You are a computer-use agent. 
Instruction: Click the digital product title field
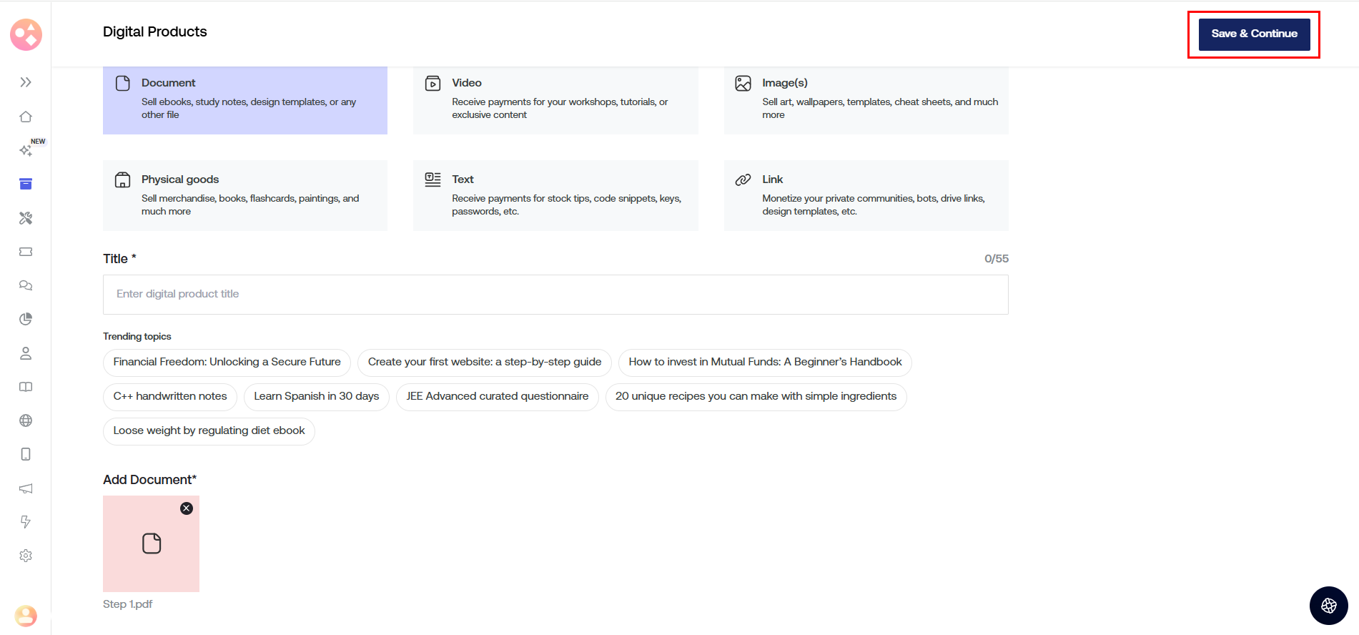(x=555, y=295)
